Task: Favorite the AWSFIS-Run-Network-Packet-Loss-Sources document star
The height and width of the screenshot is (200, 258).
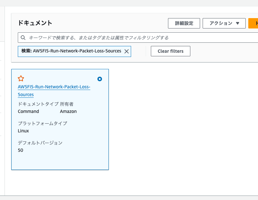Action: click(21, 78)
